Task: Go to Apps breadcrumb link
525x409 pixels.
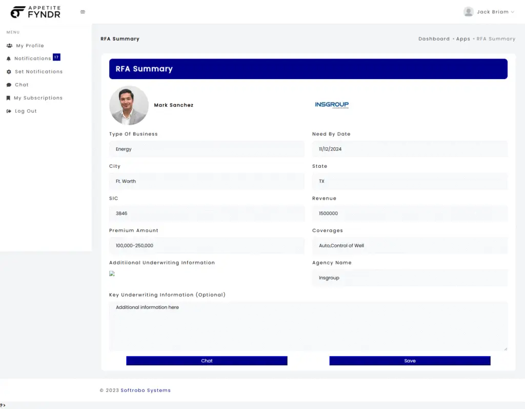Action: (463, 39)
